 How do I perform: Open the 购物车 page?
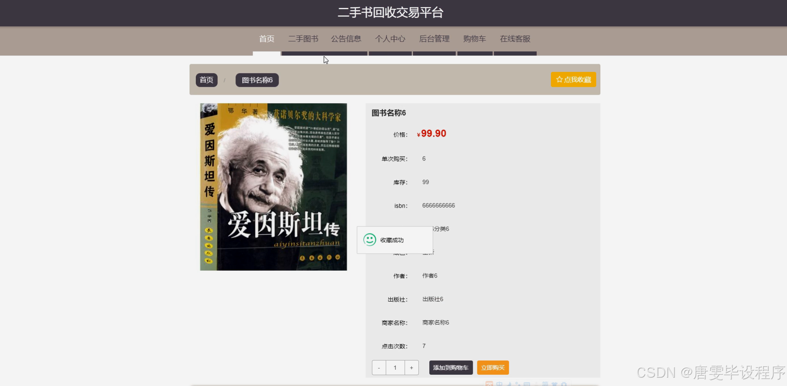474,39
